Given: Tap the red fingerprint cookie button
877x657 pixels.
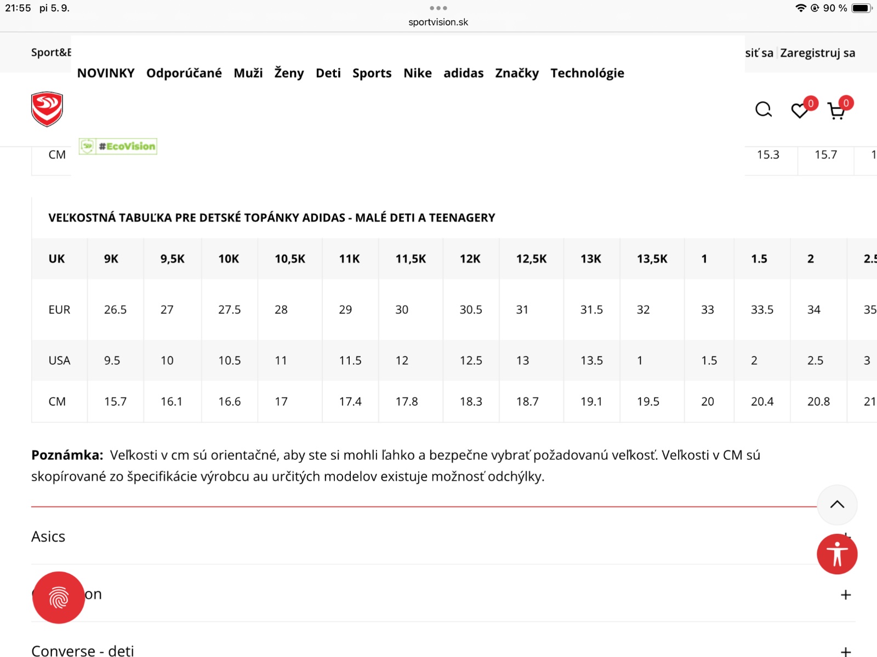Looking at the screenshot, I should (x=59, y=598).
